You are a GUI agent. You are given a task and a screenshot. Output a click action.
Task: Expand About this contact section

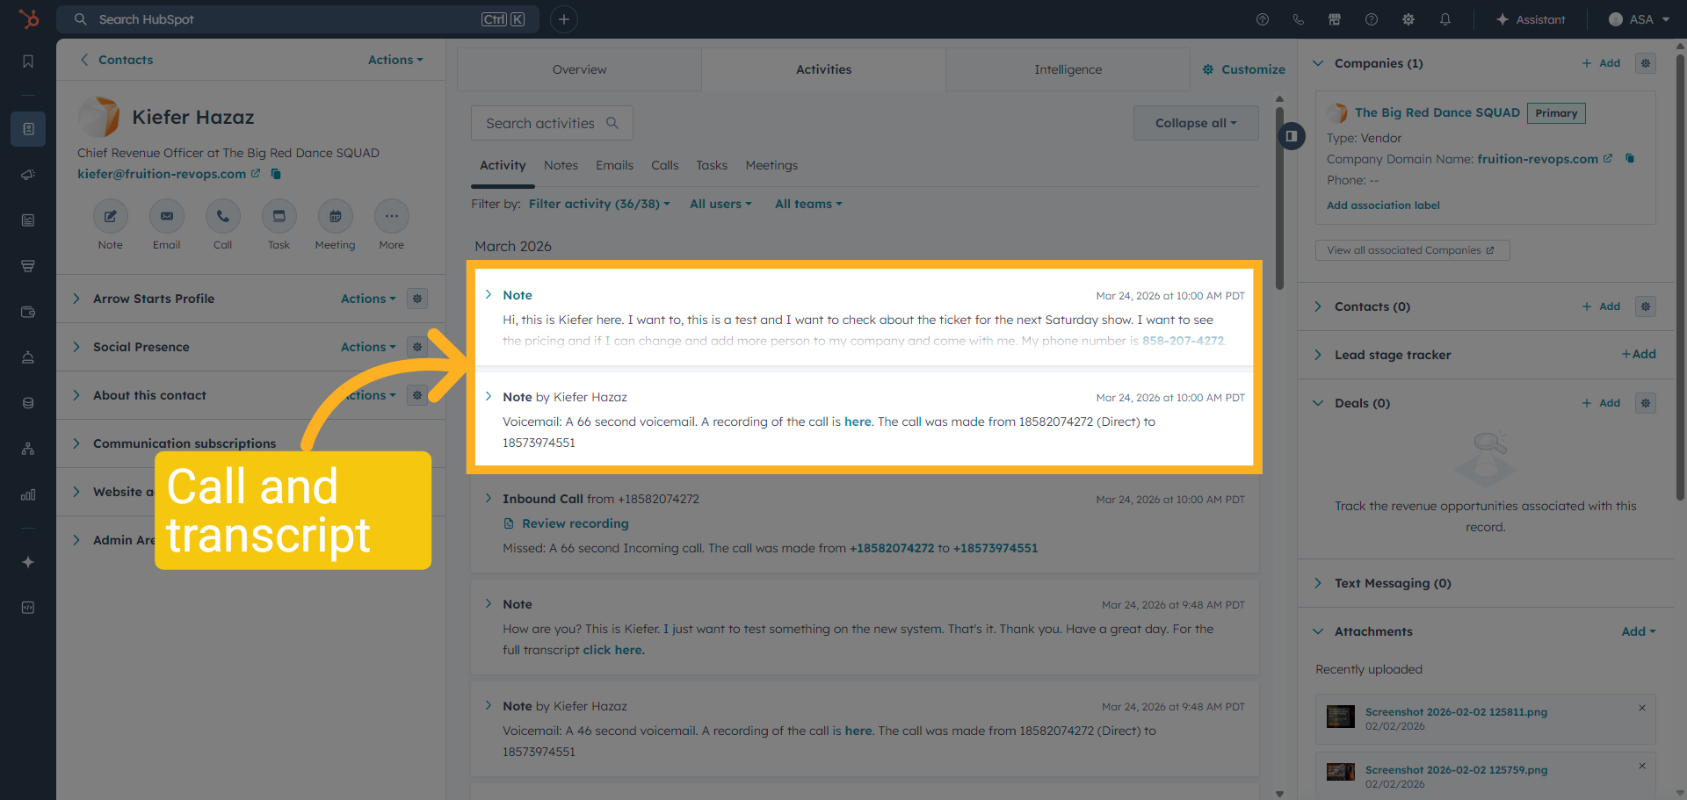pos(76,395)
